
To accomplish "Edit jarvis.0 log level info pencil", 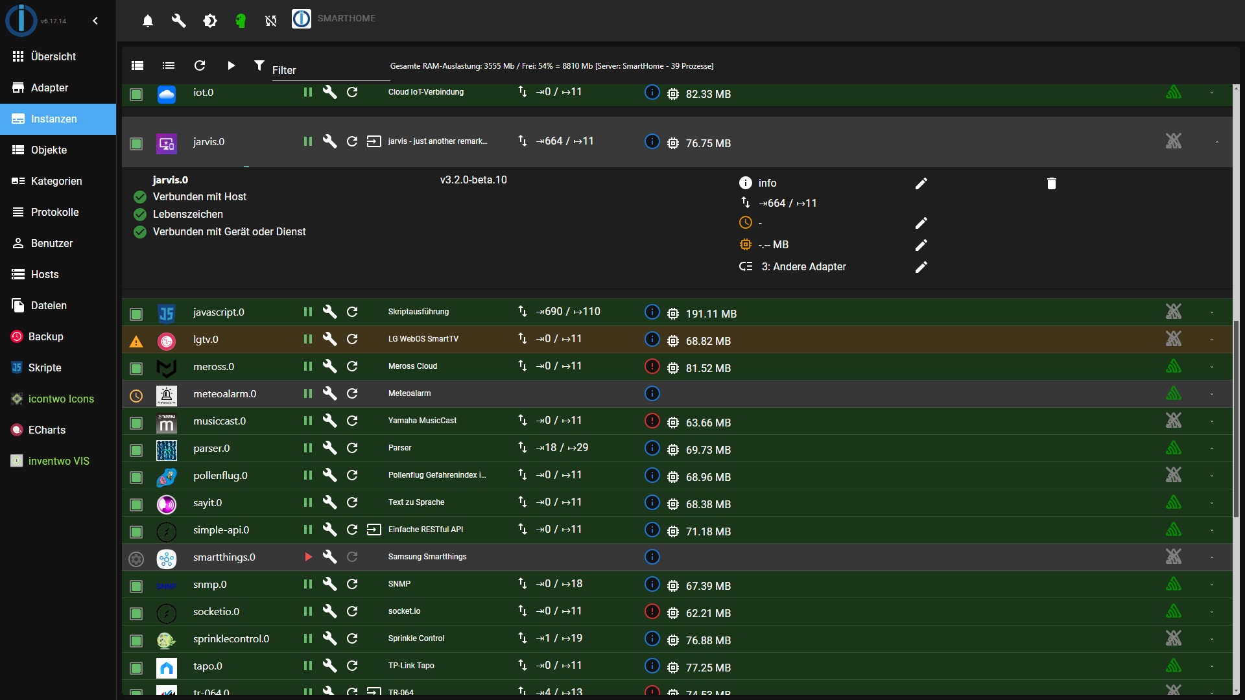I will (x=921, y=183).
